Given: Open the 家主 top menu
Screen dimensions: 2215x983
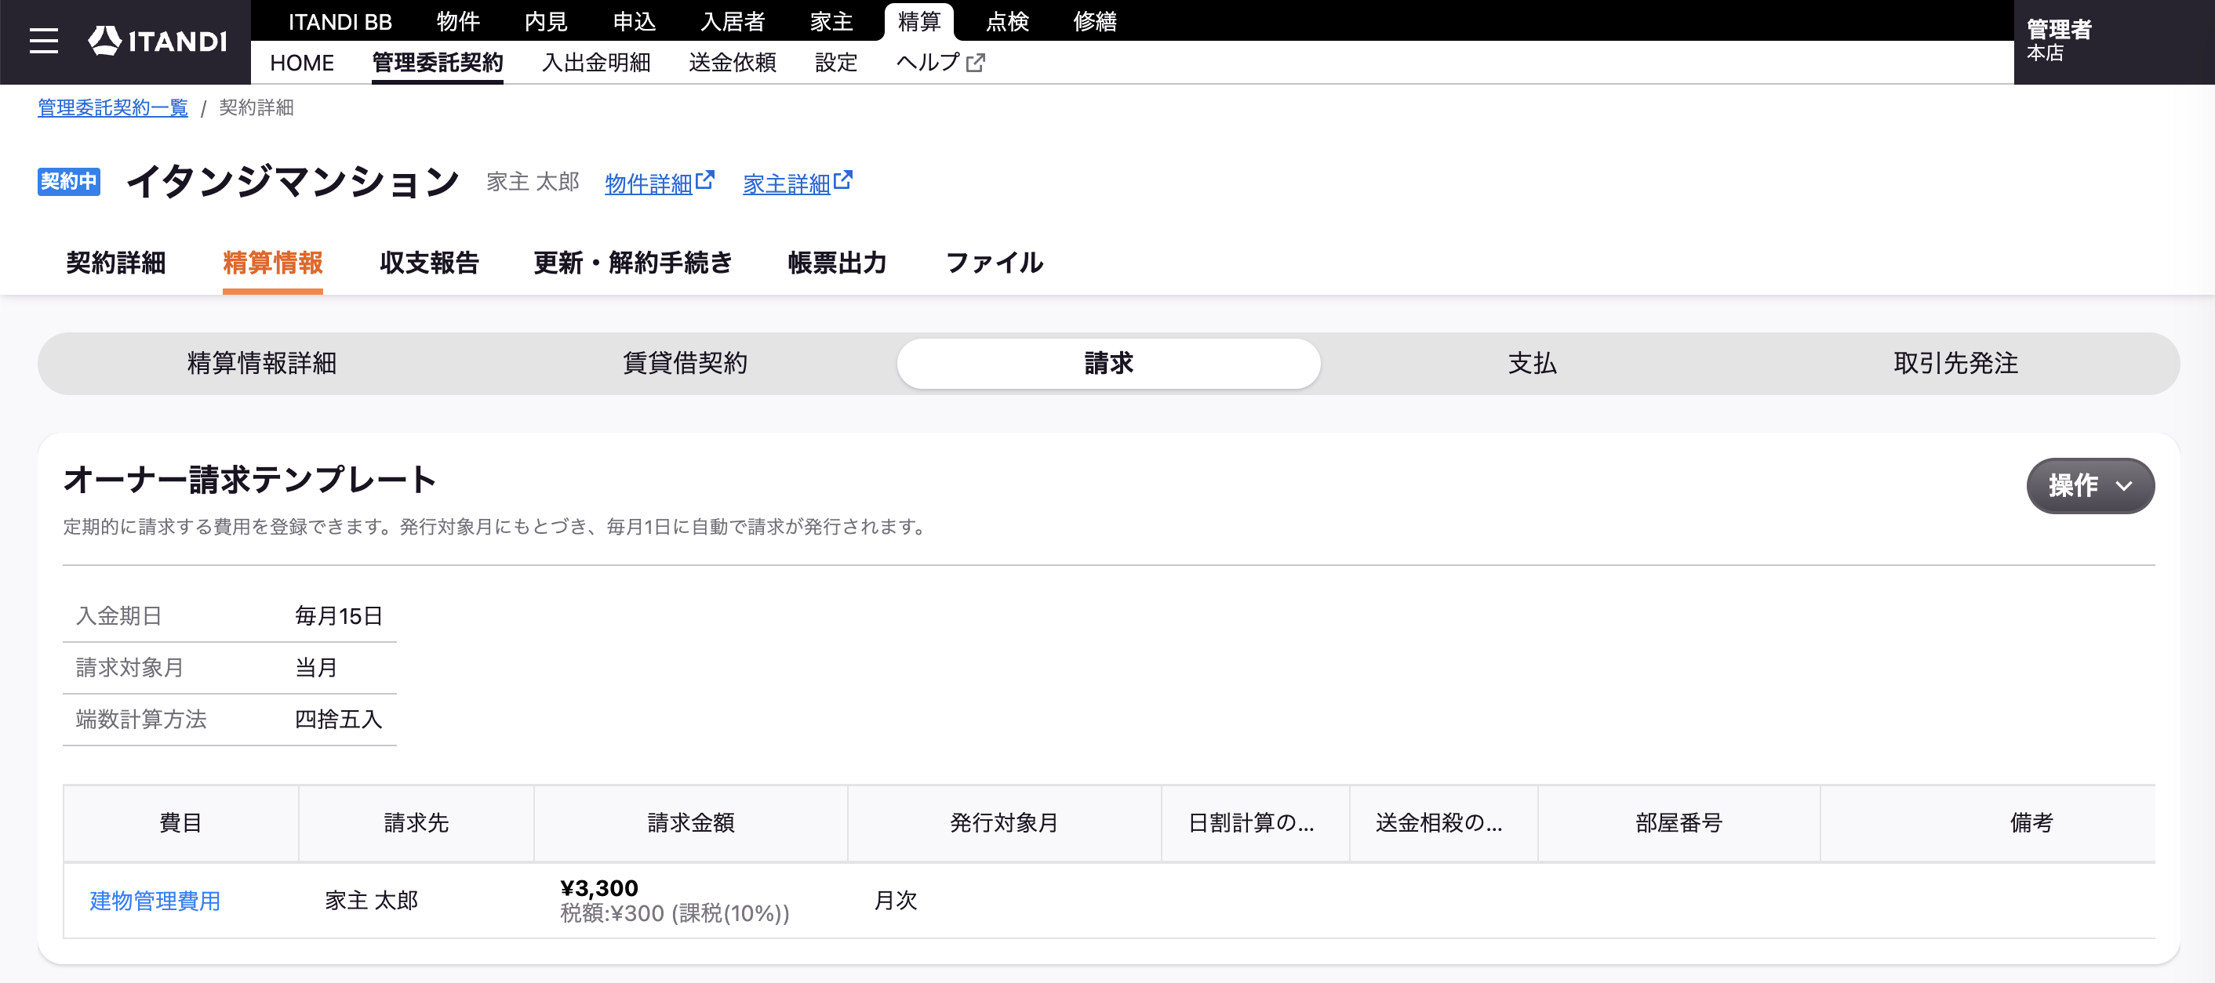Looking at the screenshot, I should [831, 21].
